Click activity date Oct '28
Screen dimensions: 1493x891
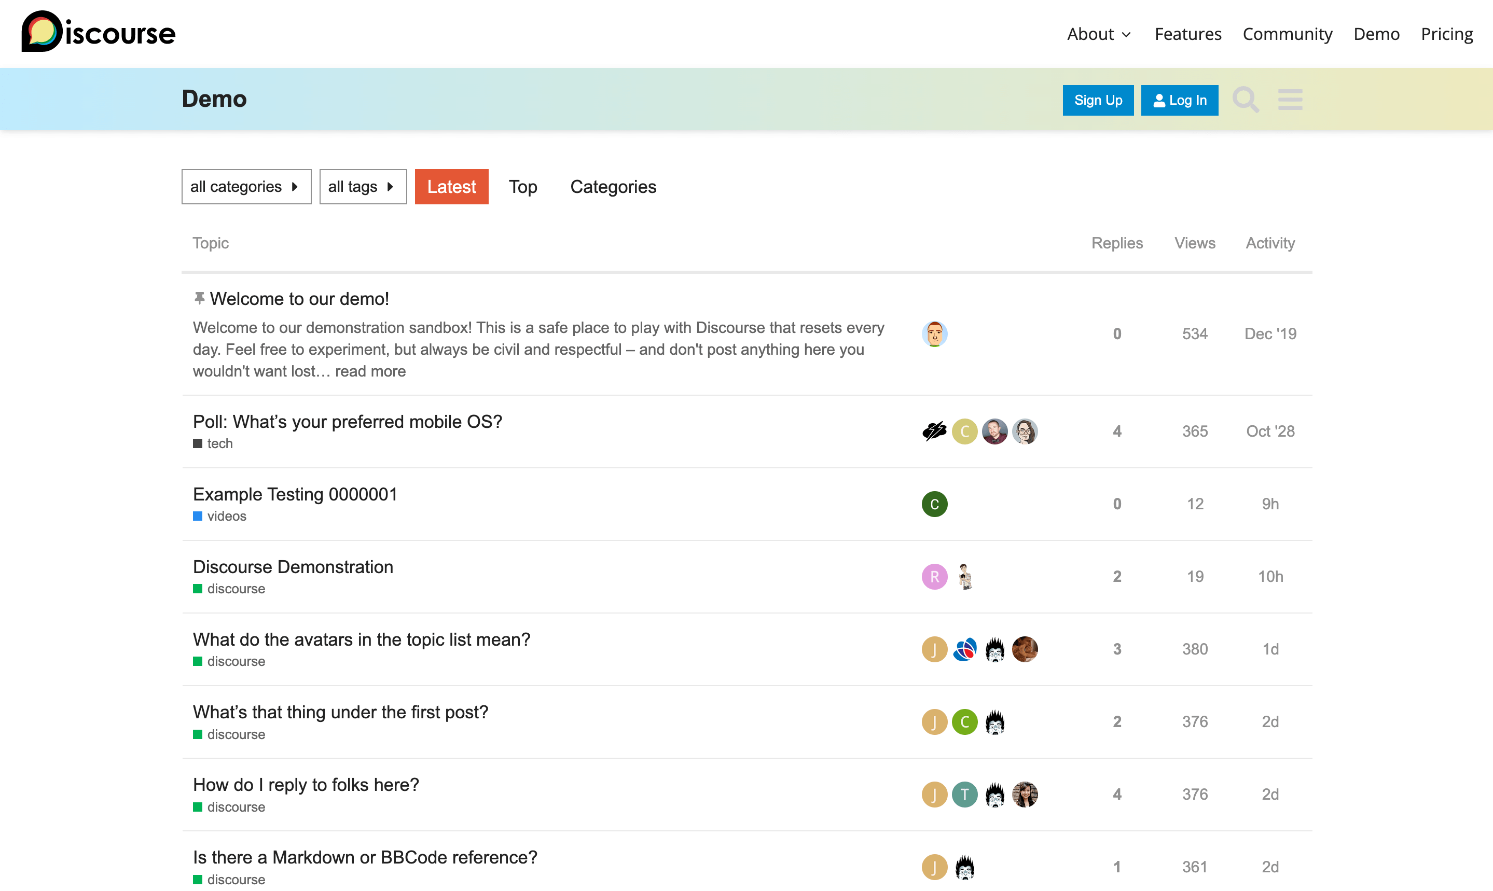[1270, 431]
